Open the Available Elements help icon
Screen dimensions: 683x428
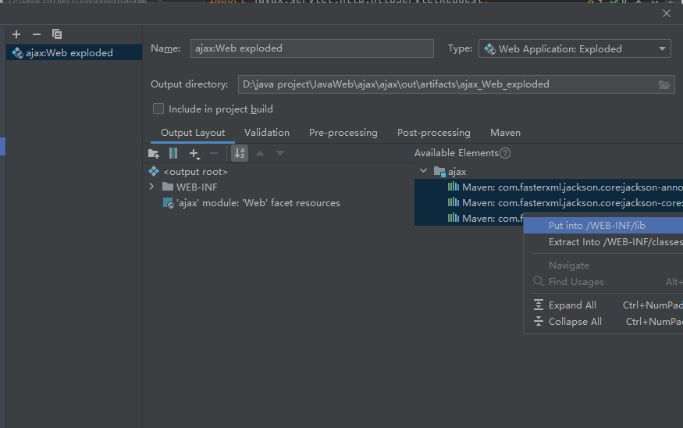pos(505,154)
